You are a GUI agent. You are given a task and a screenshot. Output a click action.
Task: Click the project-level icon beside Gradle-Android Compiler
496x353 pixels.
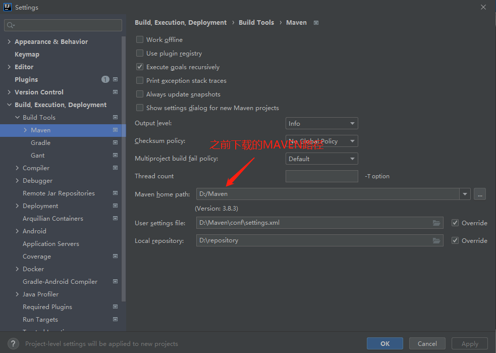pyautogui.click(x=116, y=281)
